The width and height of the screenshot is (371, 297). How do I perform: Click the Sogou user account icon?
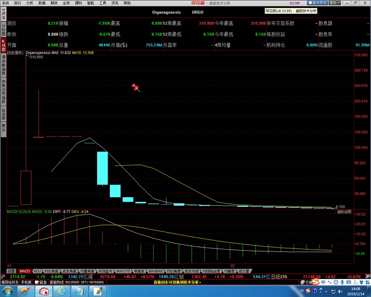[355, 282]
